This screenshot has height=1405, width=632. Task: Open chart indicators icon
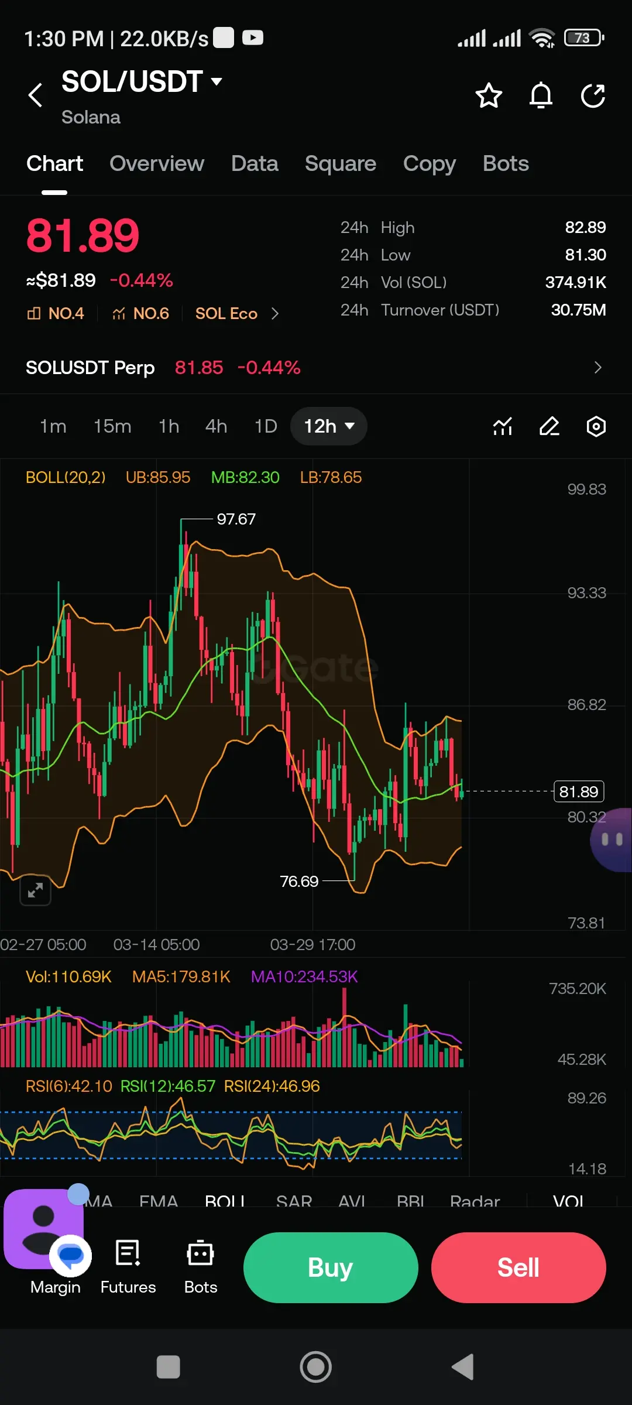point(503,426)
